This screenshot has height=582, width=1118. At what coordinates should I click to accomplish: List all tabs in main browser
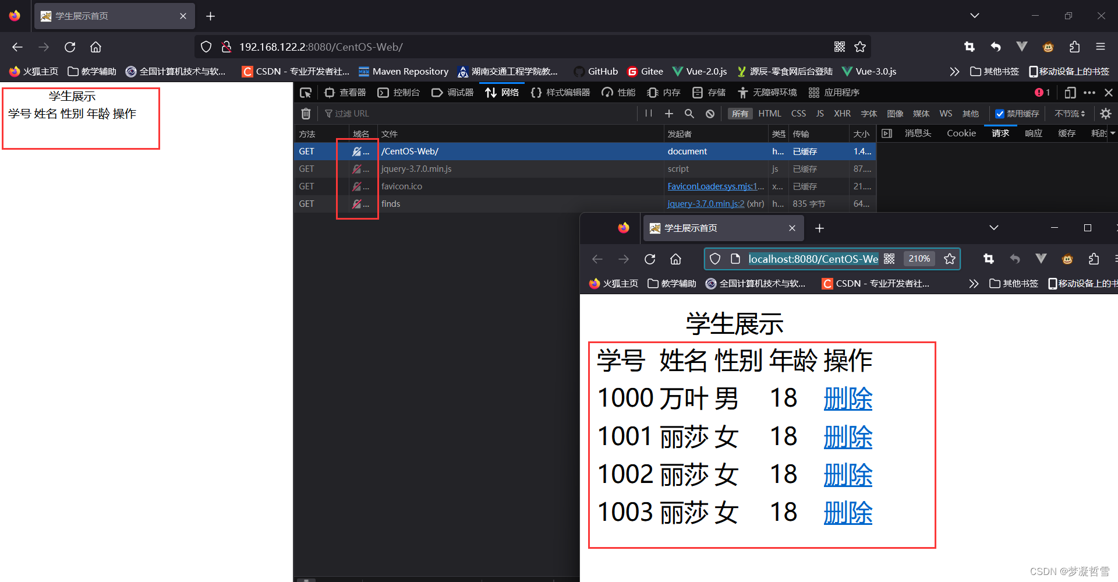[x=975, y=16]
